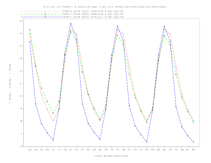
Task: Click y-axis tick label 12
Action: point(21,71)
